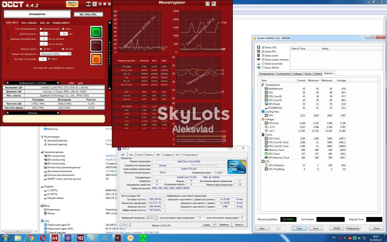Click the PayPal Donate button in OCCT
Image resolution: width=387 pixels, height=242 pixels.
(x=72, y=4)
